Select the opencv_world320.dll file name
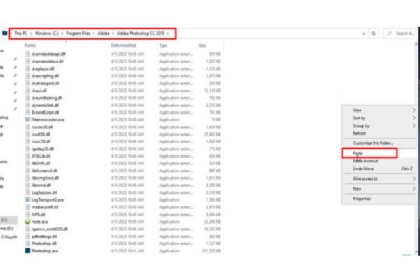Viewport: 420px width, 279px height. tap(49, 229)
